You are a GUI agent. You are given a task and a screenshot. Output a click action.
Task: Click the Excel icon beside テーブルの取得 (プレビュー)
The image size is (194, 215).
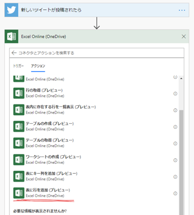pyautogui.click(x=19, y=143)
